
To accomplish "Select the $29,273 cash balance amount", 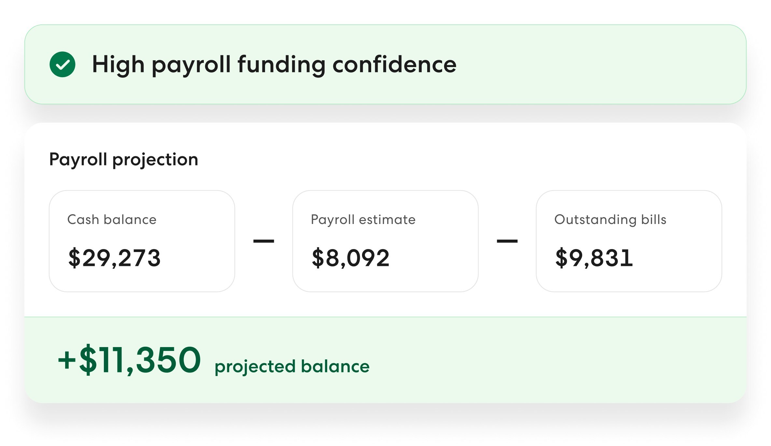I will point(114,258).
